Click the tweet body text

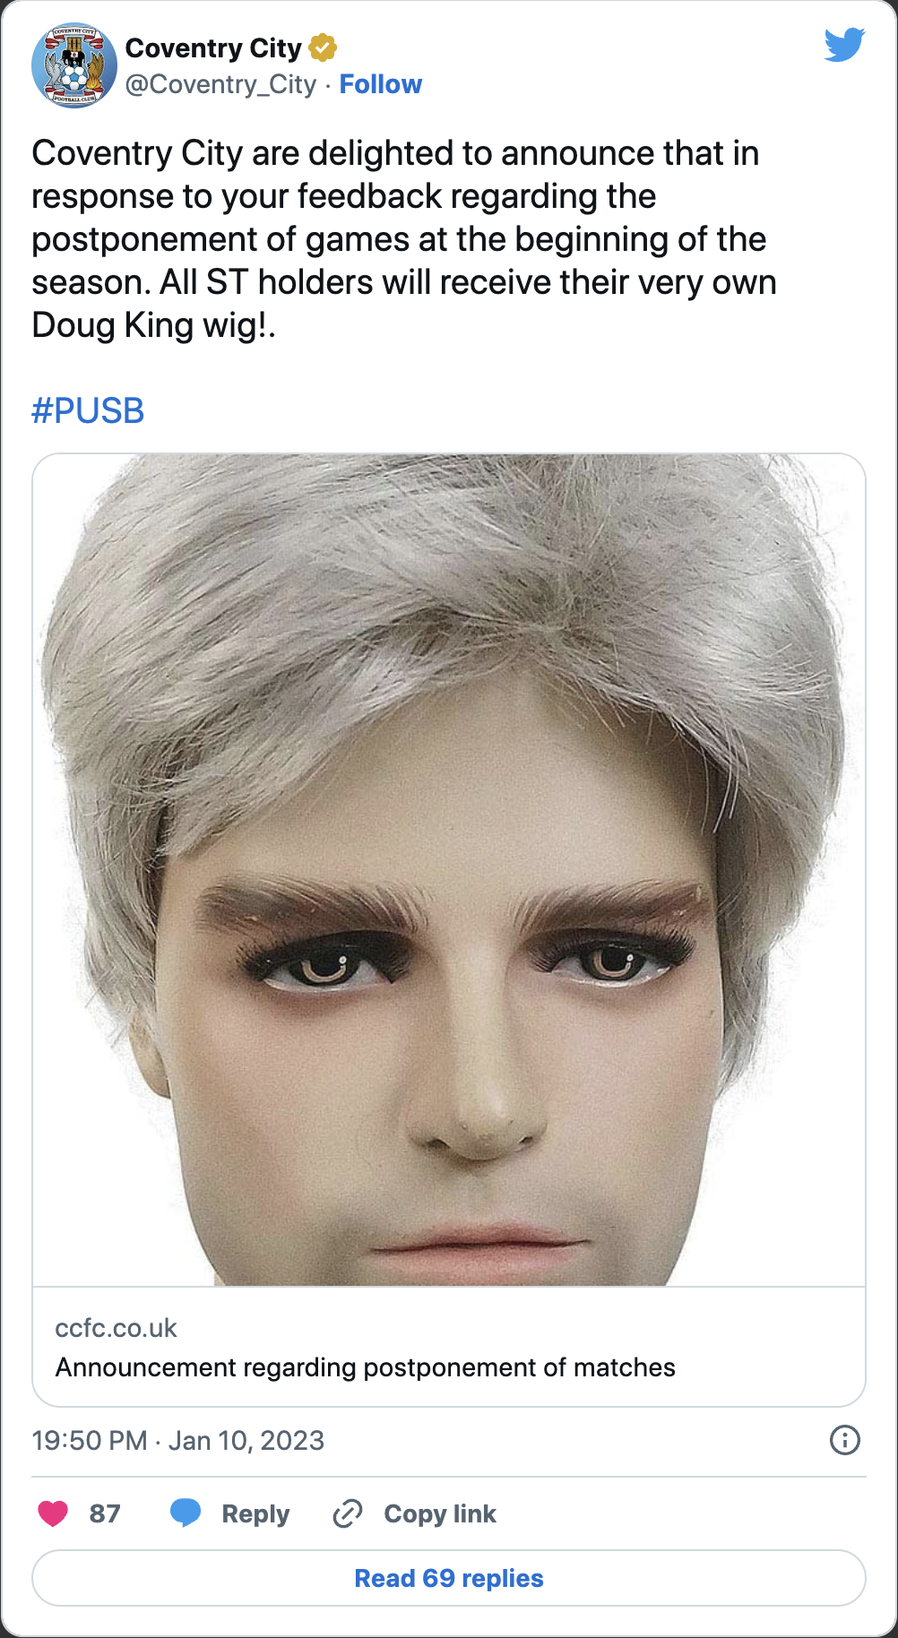[x=404, y=239]
